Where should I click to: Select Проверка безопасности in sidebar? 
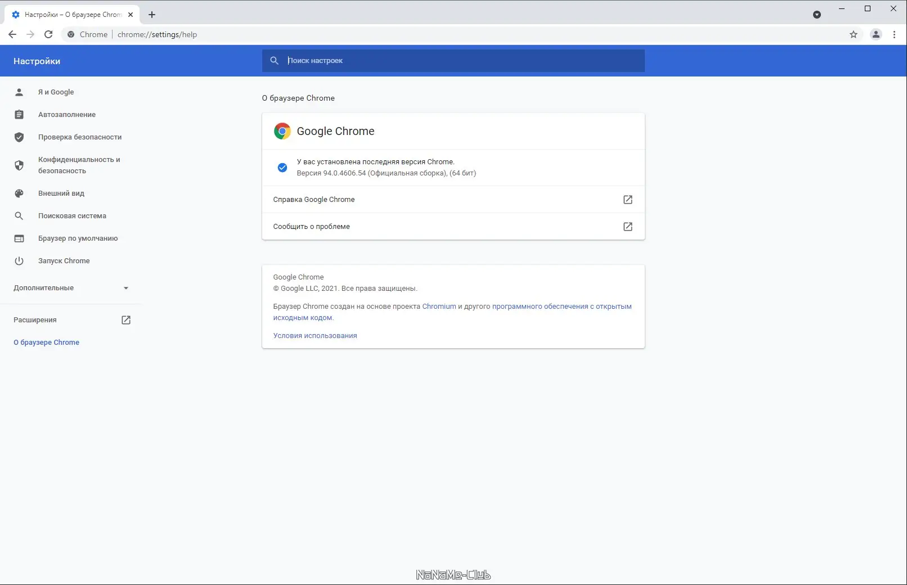[x=80, y=137]
